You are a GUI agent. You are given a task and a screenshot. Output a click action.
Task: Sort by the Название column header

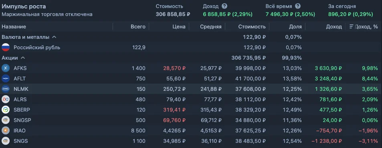coord(14,27)
